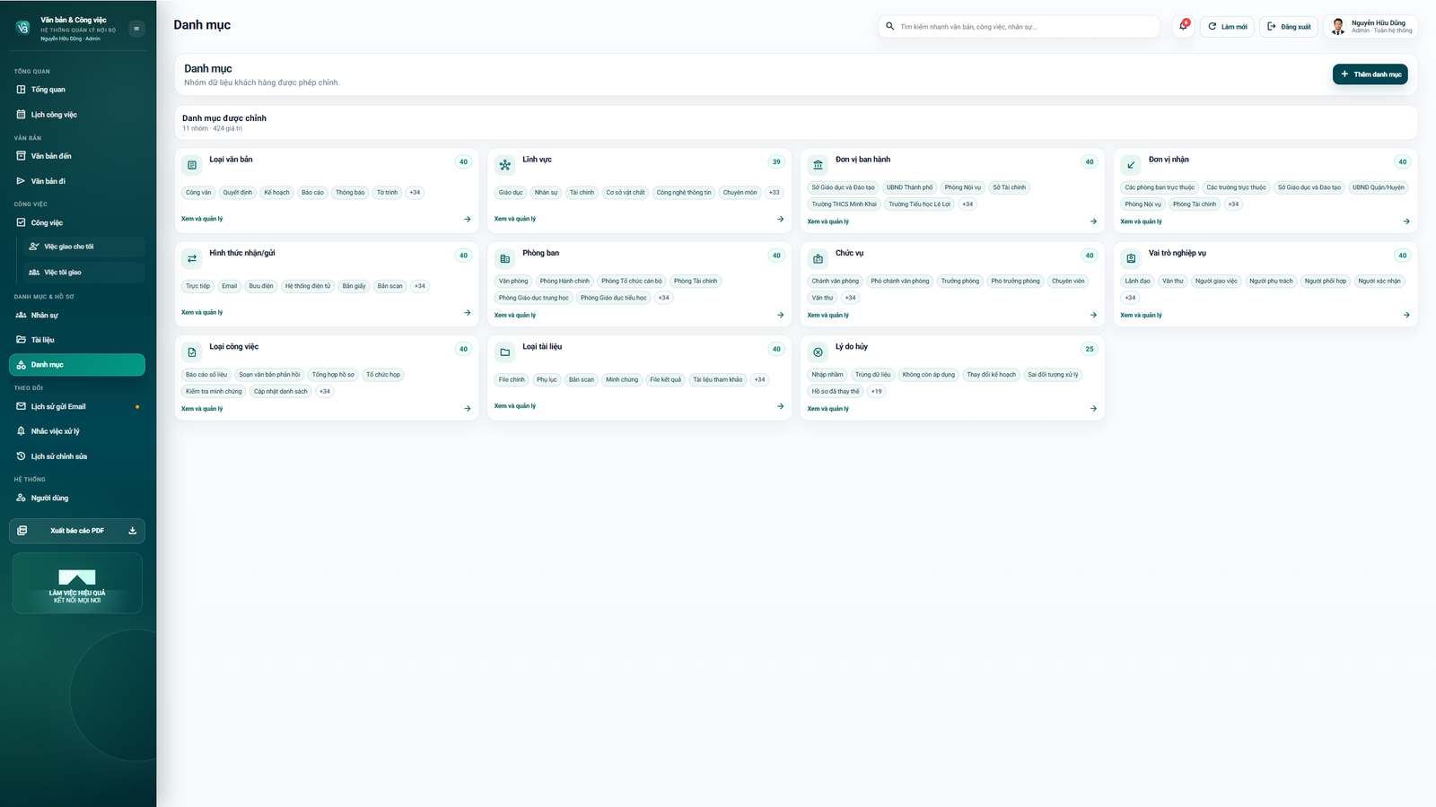Open the user avatar Nguyễn Hữu Dũng
The width and height of the screenshot is (1436, 807).
pos(1337,27)
